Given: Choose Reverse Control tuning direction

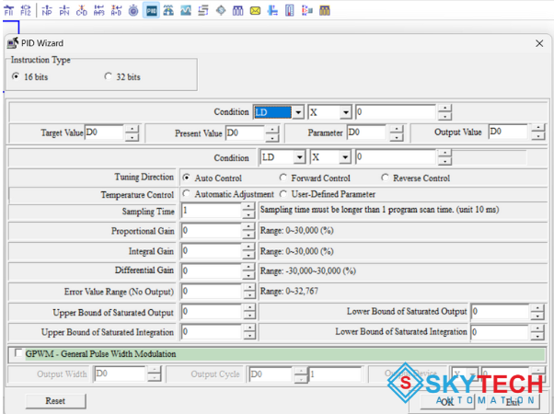Looking at the screenshot, I should click(x=385, y=178).
